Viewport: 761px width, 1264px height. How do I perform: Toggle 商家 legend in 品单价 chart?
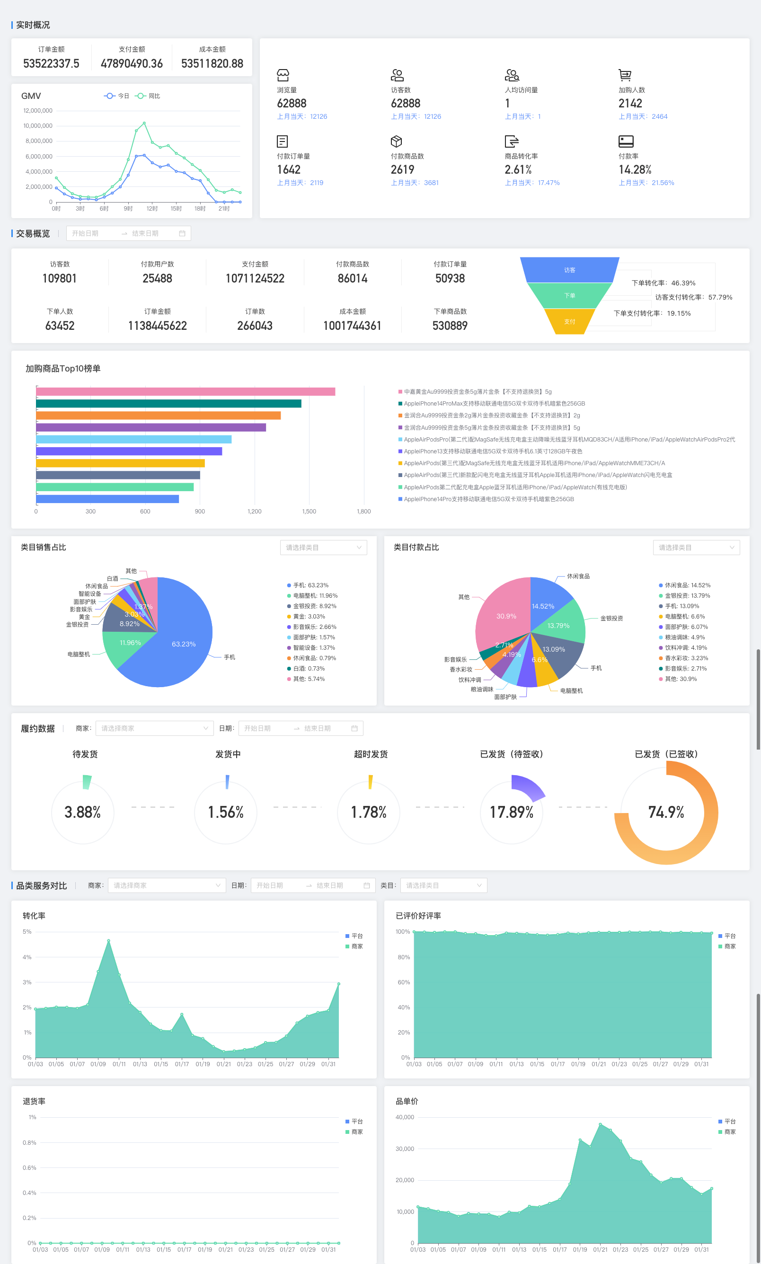click(x=727, y=1131)
